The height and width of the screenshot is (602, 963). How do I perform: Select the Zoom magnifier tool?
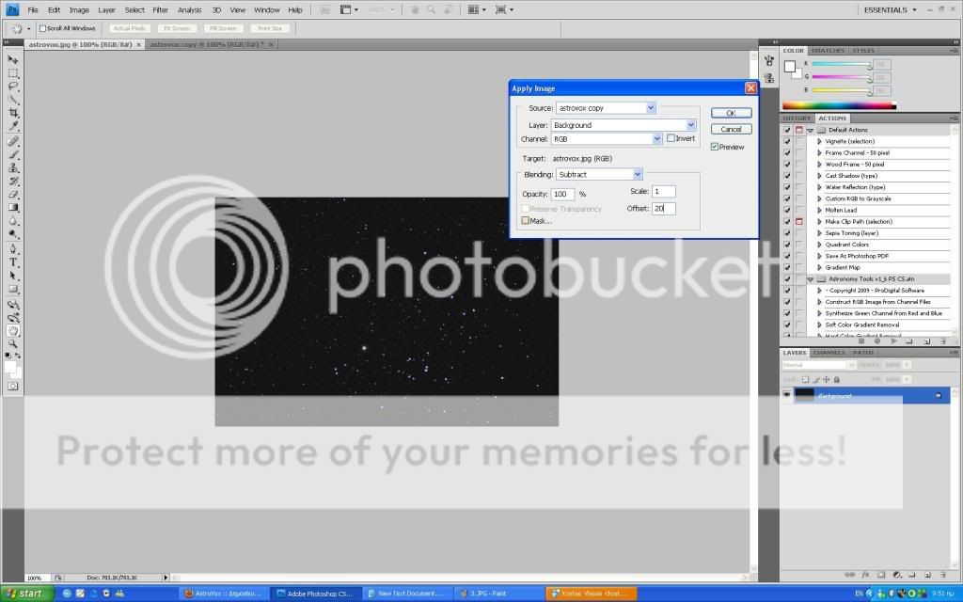(13, 343)
